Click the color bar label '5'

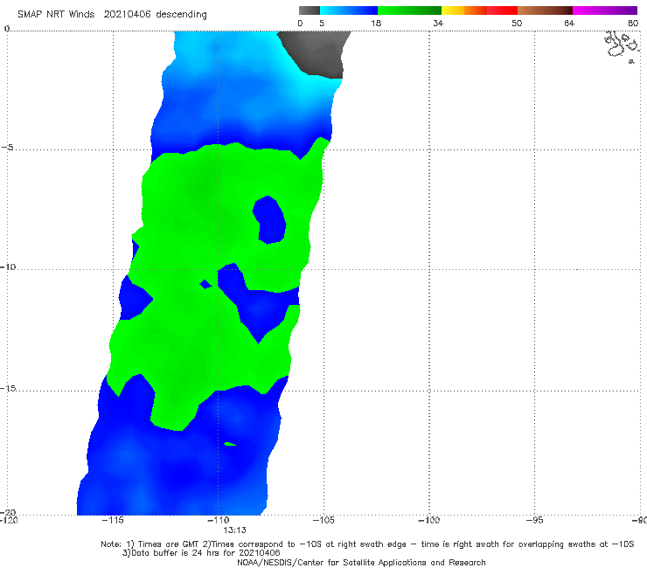(322, 23)
